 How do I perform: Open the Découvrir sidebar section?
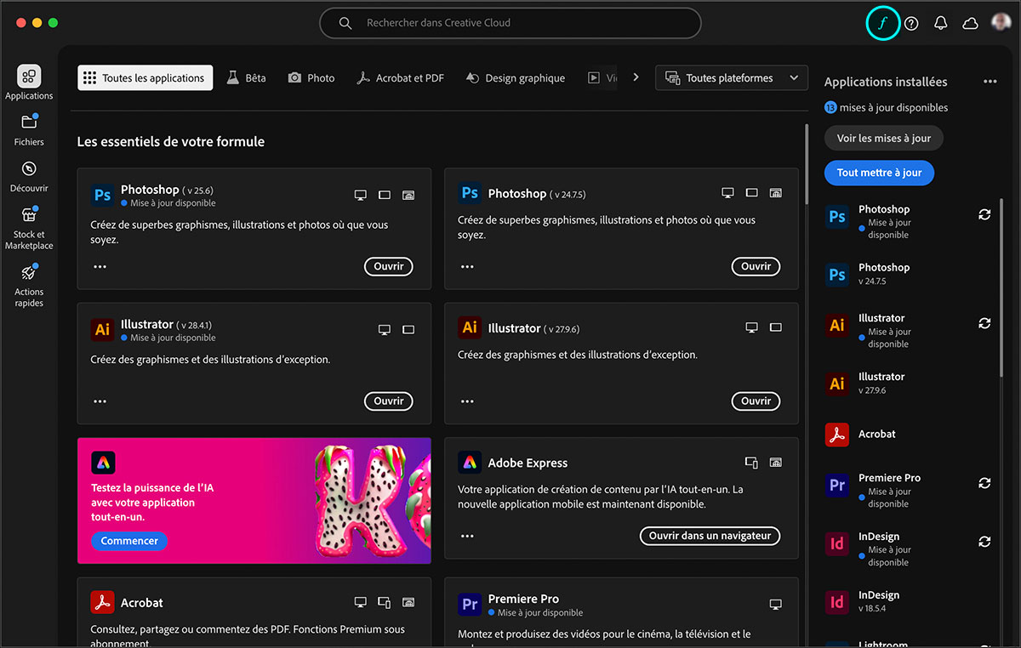pos(29,176)
